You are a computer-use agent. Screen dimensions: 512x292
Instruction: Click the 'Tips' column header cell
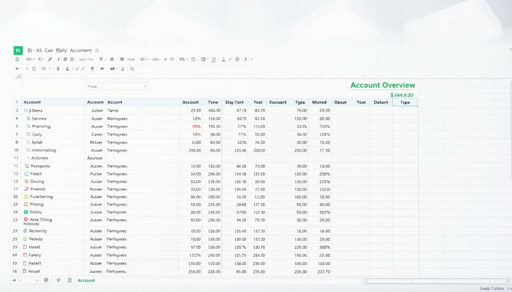click(x=405, y=102)
